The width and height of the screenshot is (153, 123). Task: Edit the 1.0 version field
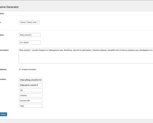pyautogui.click(x=31, y=90)
